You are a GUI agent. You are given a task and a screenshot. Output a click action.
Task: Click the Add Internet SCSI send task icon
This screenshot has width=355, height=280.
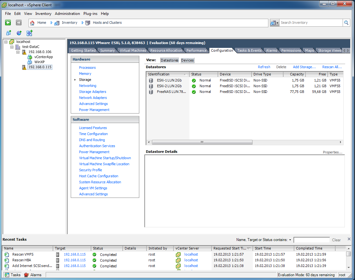[7, 266]
